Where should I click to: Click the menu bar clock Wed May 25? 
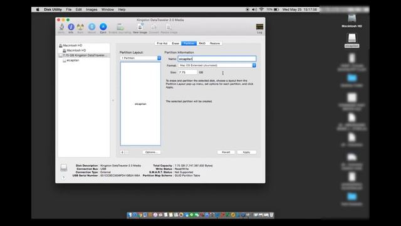click(299, 9)
